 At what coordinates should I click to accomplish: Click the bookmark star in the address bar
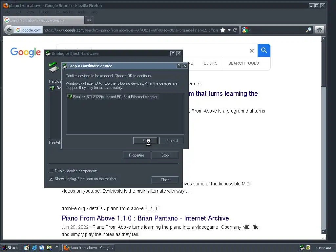[223, 30]
